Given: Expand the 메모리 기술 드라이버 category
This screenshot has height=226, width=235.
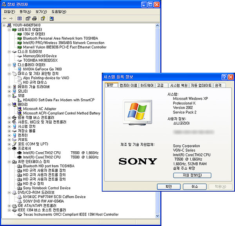Looking at the screenshot, I should [9, 87].
